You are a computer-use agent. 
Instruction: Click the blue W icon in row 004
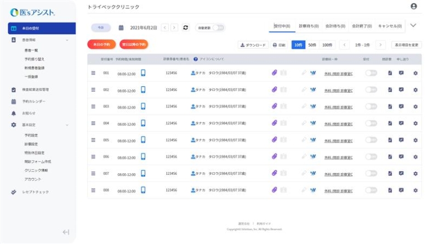click(x=313, y=123)
